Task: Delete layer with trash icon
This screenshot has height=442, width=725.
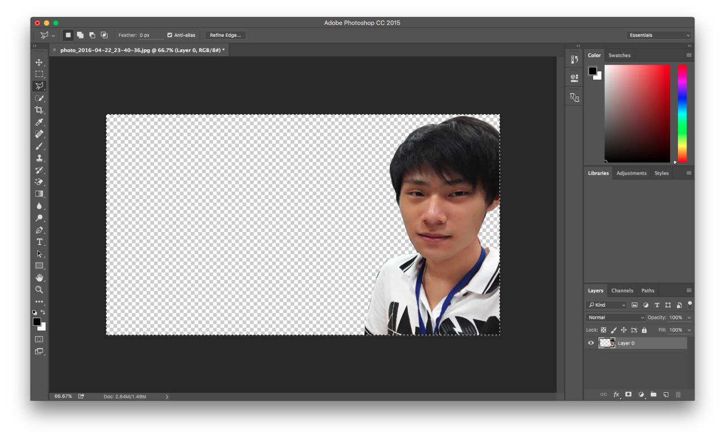Action: pos(678,394)
